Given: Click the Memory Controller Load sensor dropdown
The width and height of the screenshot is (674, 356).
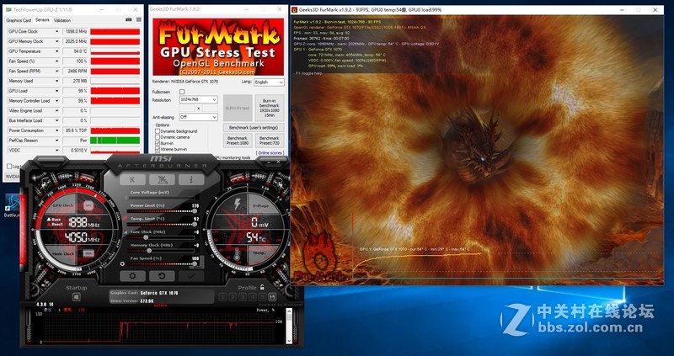Looking at the screenshot, I should [x=56, y=101].
